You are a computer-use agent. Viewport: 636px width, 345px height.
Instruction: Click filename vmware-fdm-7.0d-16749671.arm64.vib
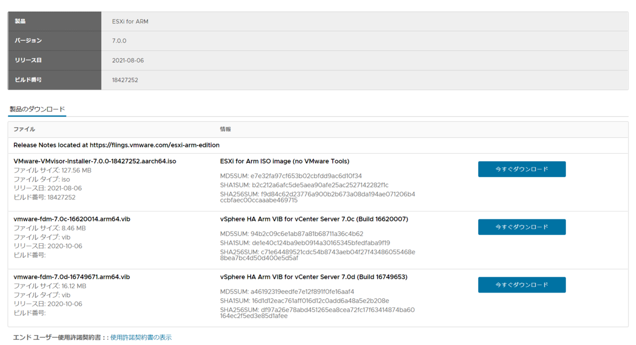[72, 277]
